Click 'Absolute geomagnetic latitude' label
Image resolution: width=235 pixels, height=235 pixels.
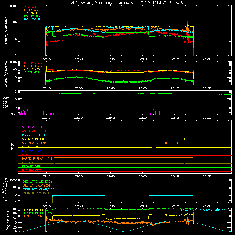coord(203,210)
